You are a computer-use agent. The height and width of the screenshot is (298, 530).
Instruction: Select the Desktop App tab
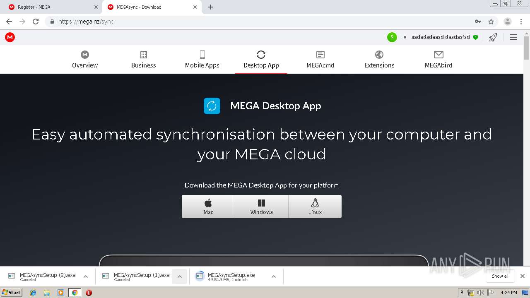pyautogui.click(x=261, y=60)
